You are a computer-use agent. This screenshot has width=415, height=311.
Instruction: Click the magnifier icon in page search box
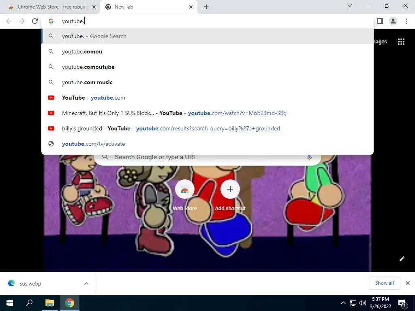(x=105, y=157)
